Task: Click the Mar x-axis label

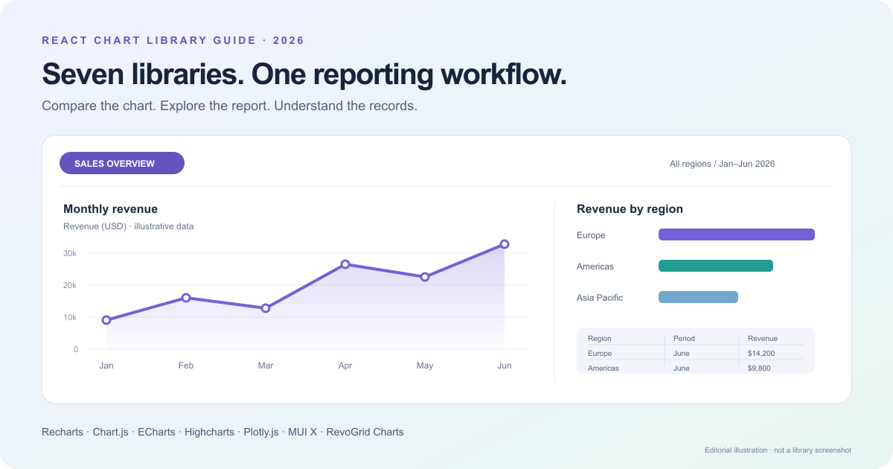Action: pos(266,366)
